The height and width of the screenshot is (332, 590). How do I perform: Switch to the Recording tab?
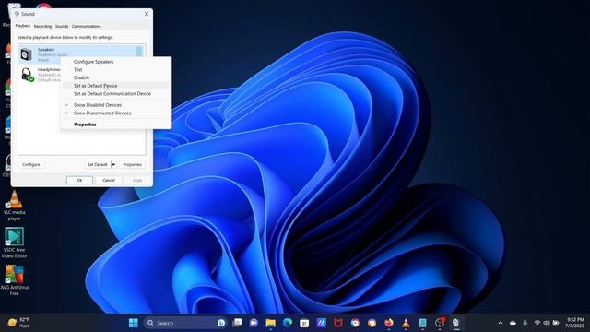pos(43,27)
